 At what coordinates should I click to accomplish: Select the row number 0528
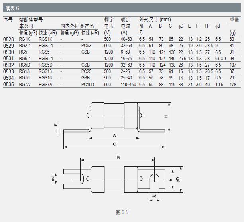click(8, 39)
